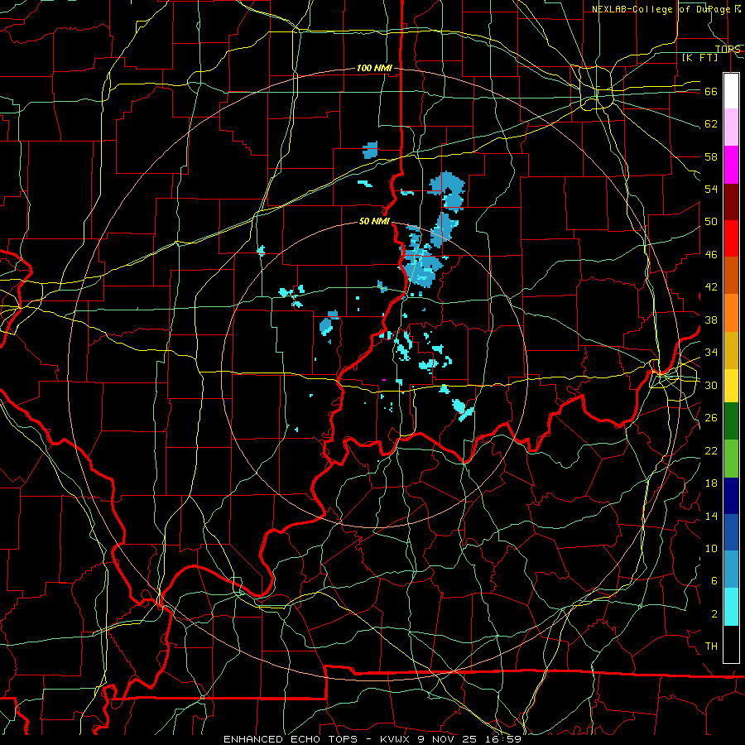Click the 58 value on the scale
The image size is (745, 745).
coord(711,156)
